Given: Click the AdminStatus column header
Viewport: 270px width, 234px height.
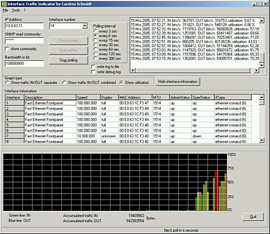Looking at the screenshot, I should tap(181, 97).
